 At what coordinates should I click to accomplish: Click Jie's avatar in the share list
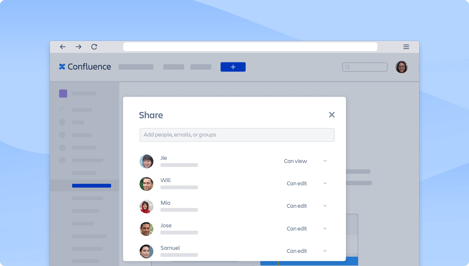(146, 161)
